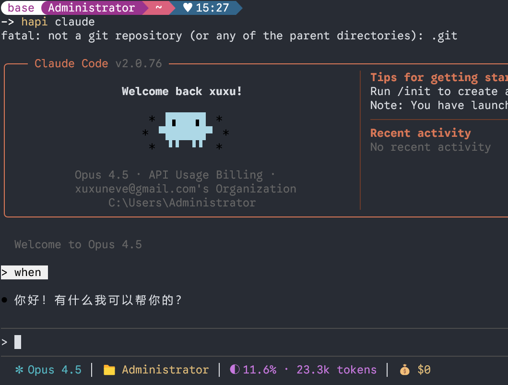Click the yellow folder icon in status bar
The width and height of the screenshot is (508, 385).
[x=109, y=370]
